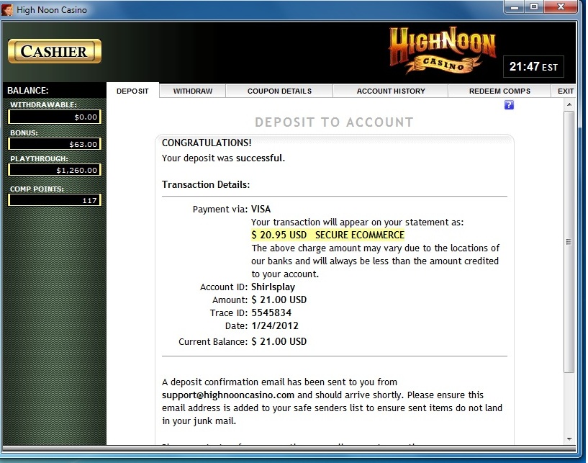Select the Deposit tab
The width and height of the screenshot is (588, 463).
[x=132, y=91]
